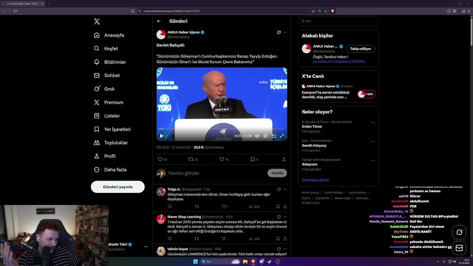This screenshot has width=473, height=266.
Task: Share Tolga A.'s reply
Action: tap(285, 207)
